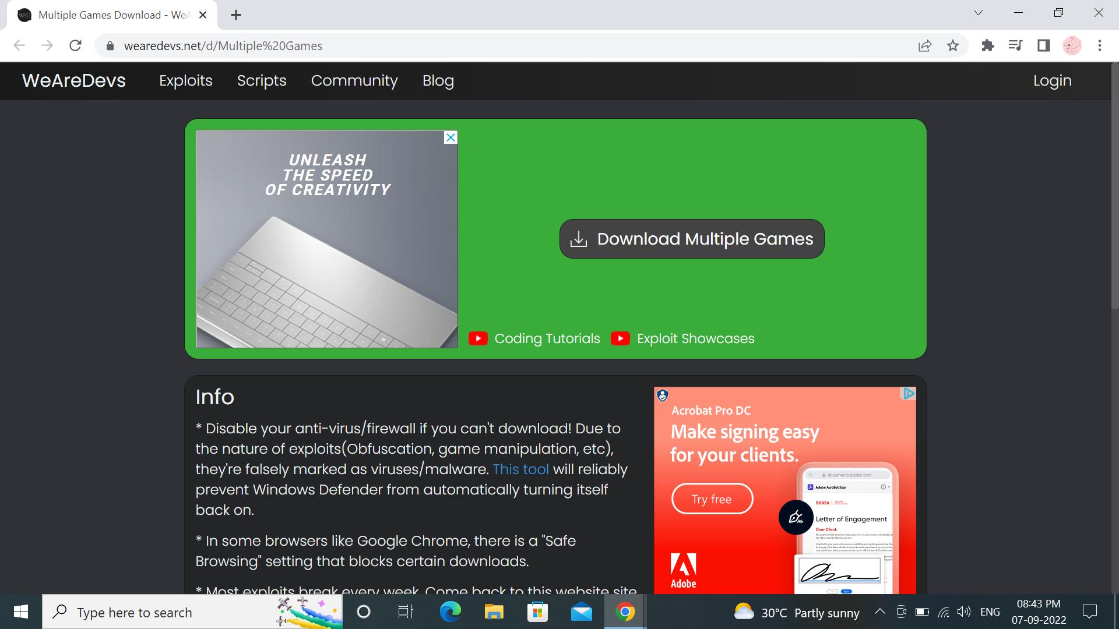Click YouTube icon beside Exploit Showcases
The height and width of the screenshot is (629, 1119).
tap(620, 338)
